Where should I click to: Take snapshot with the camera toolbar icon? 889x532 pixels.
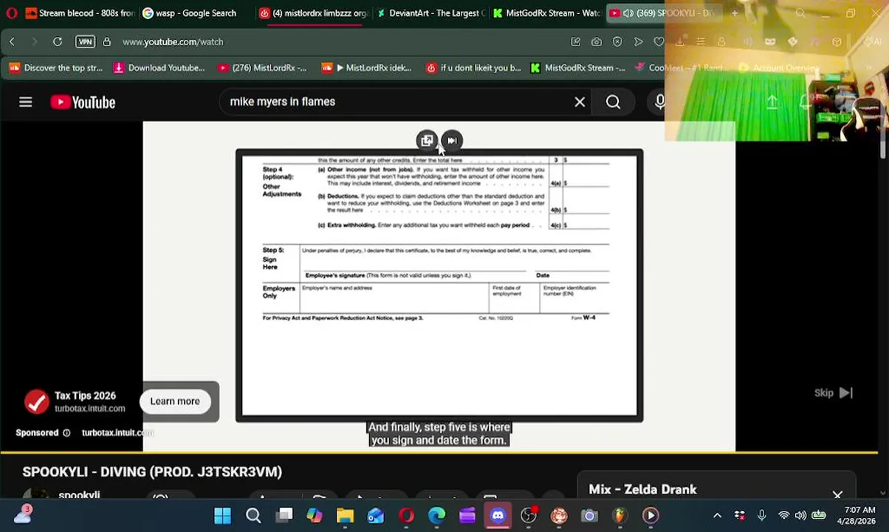596,42
